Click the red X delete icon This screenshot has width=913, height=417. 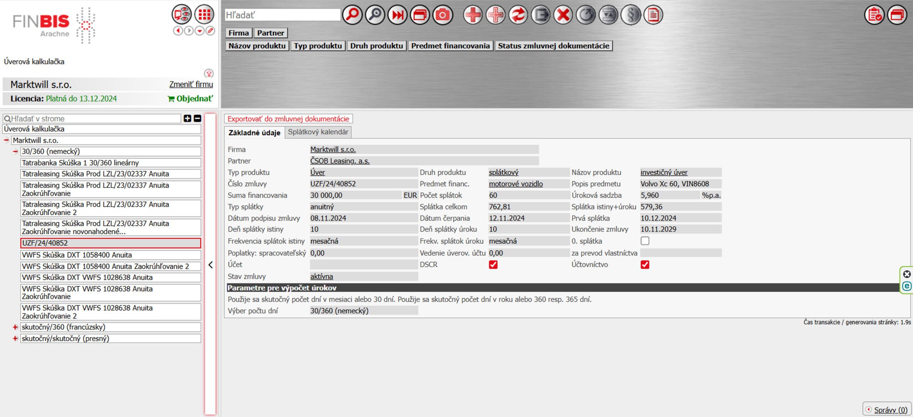point(563,15)
